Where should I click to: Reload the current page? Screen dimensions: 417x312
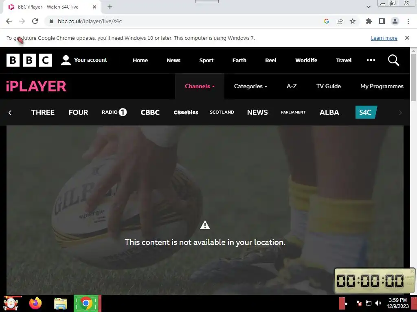pyautogui.click(x=35, y=21)
